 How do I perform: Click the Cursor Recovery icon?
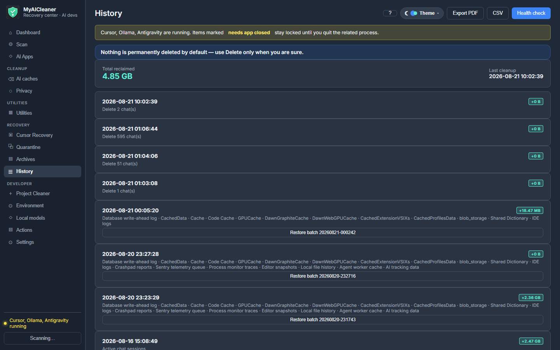coord(10,135)
